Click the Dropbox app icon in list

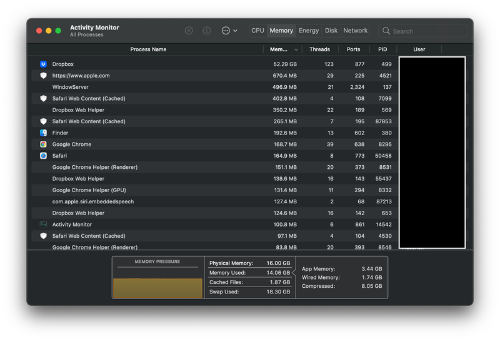[x=43, y=64]
